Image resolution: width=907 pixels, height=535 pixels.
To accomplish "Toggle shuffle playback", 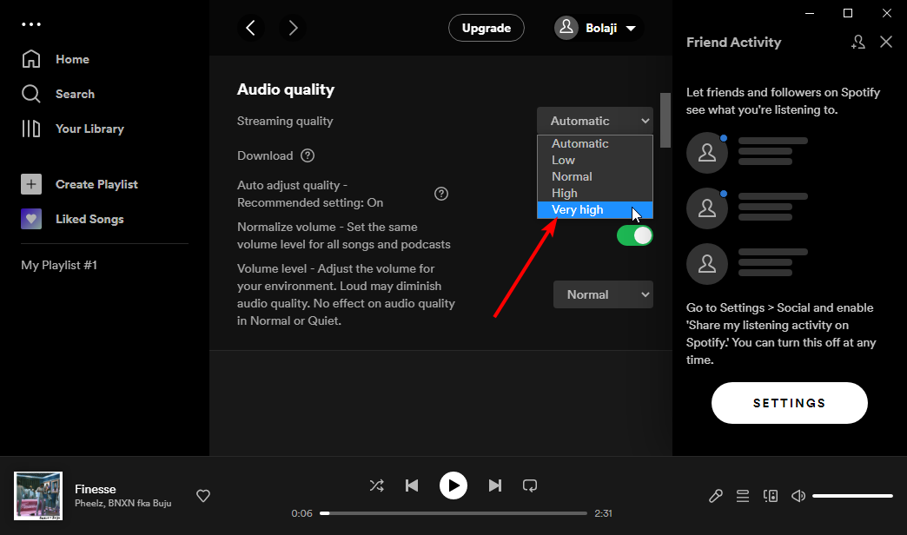I will coord(376,485).
